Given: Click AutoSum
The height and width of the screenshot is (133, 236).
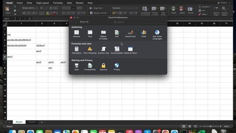Looking at the screenshot, I should pyautogui.click(x=205, y=7).
